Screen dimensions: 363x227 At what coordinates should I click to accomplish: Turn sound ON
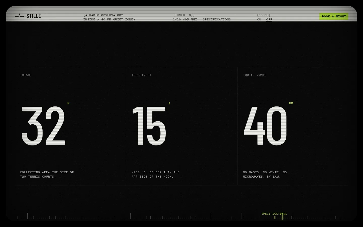coord(259,19)
